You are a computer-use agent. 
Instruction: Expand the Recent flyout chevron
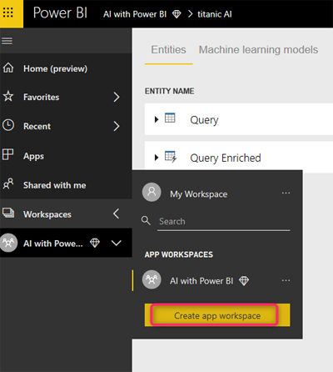[117, 126]
